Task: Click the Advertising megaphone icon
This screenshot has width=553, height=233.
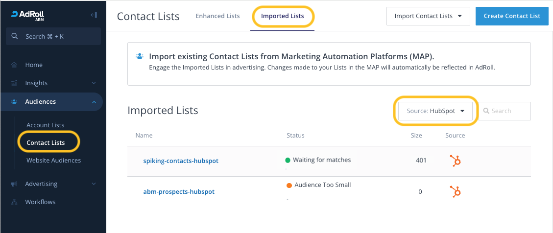Action: click(14, 184)
